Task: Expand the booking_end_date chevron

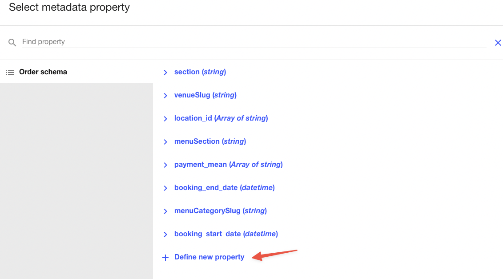Action: (x=165, y=188)
